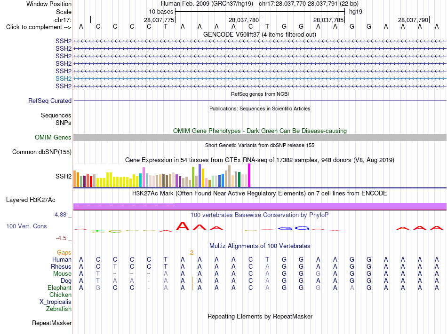This screenshot has height=334, width=447.
Task: Click the large red A conservation logo letter
Action: (183, 226)
